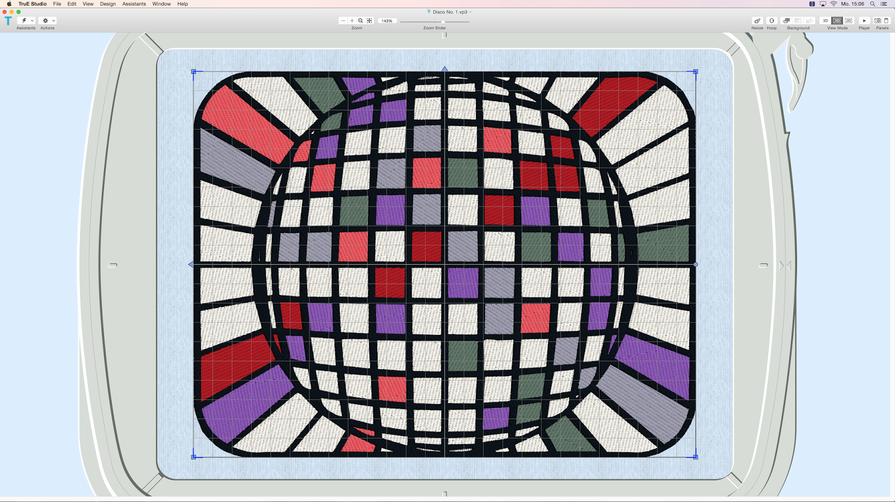Image resolution: width=895 pixels, height=502 pixels.
Task: Open the Hoop selection tool
Action: point(771,21)
